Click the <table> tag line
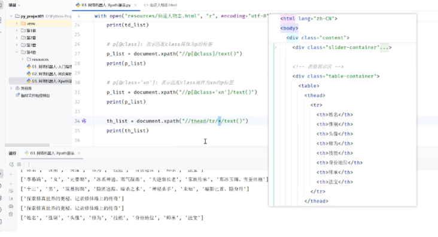 (x=309, y=86)
